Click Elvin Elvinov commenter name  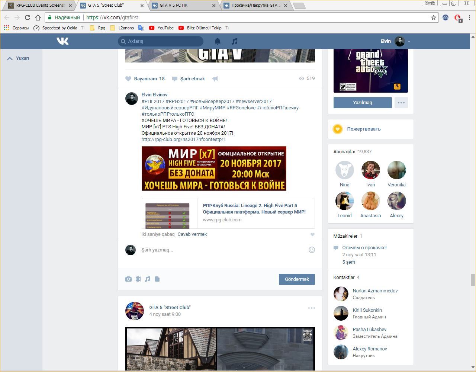point(154,95)
